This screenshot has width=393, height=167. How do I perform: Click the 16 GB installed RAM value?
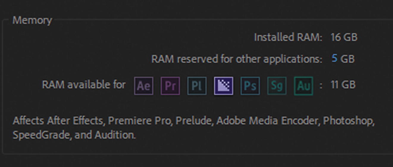[x=344, y=37]
